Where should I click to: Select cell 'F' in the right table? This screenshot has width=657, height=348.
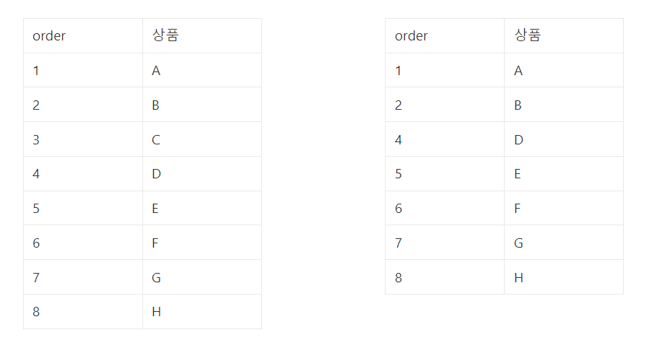pyautogui.click(x=564, y=208)
